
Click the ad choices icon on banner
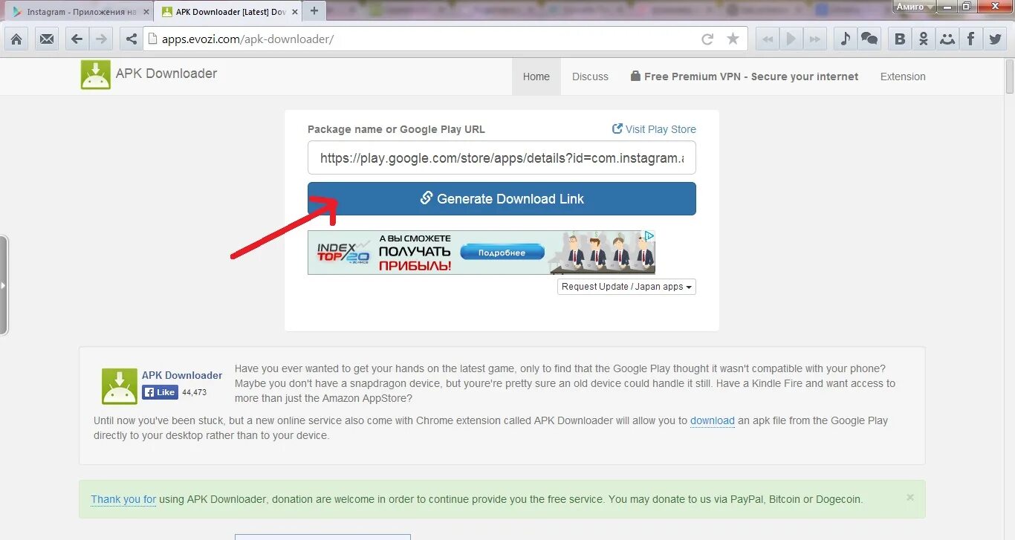[649, 235]
